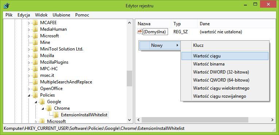Click the ab string icon of (Domyślna) value
Viewport: 279px width, 135px height.
(140, 32)
